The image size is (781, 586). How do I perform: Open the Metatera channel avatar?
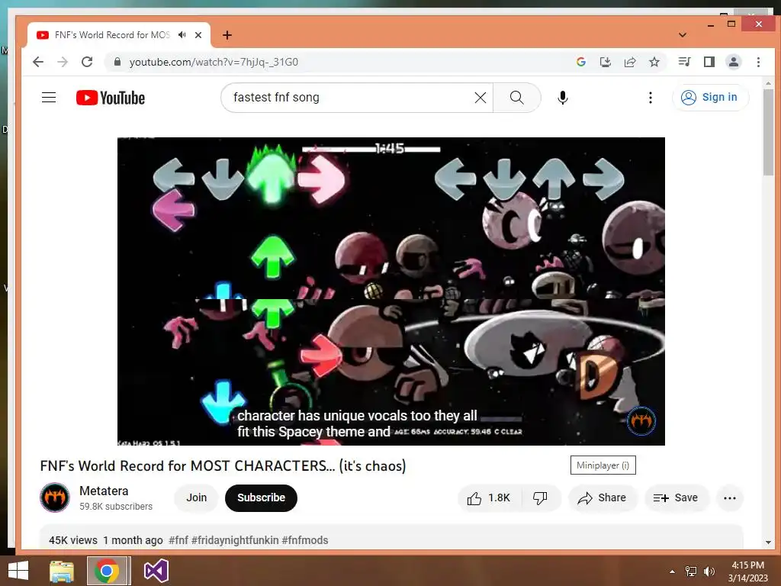[55, 497]
